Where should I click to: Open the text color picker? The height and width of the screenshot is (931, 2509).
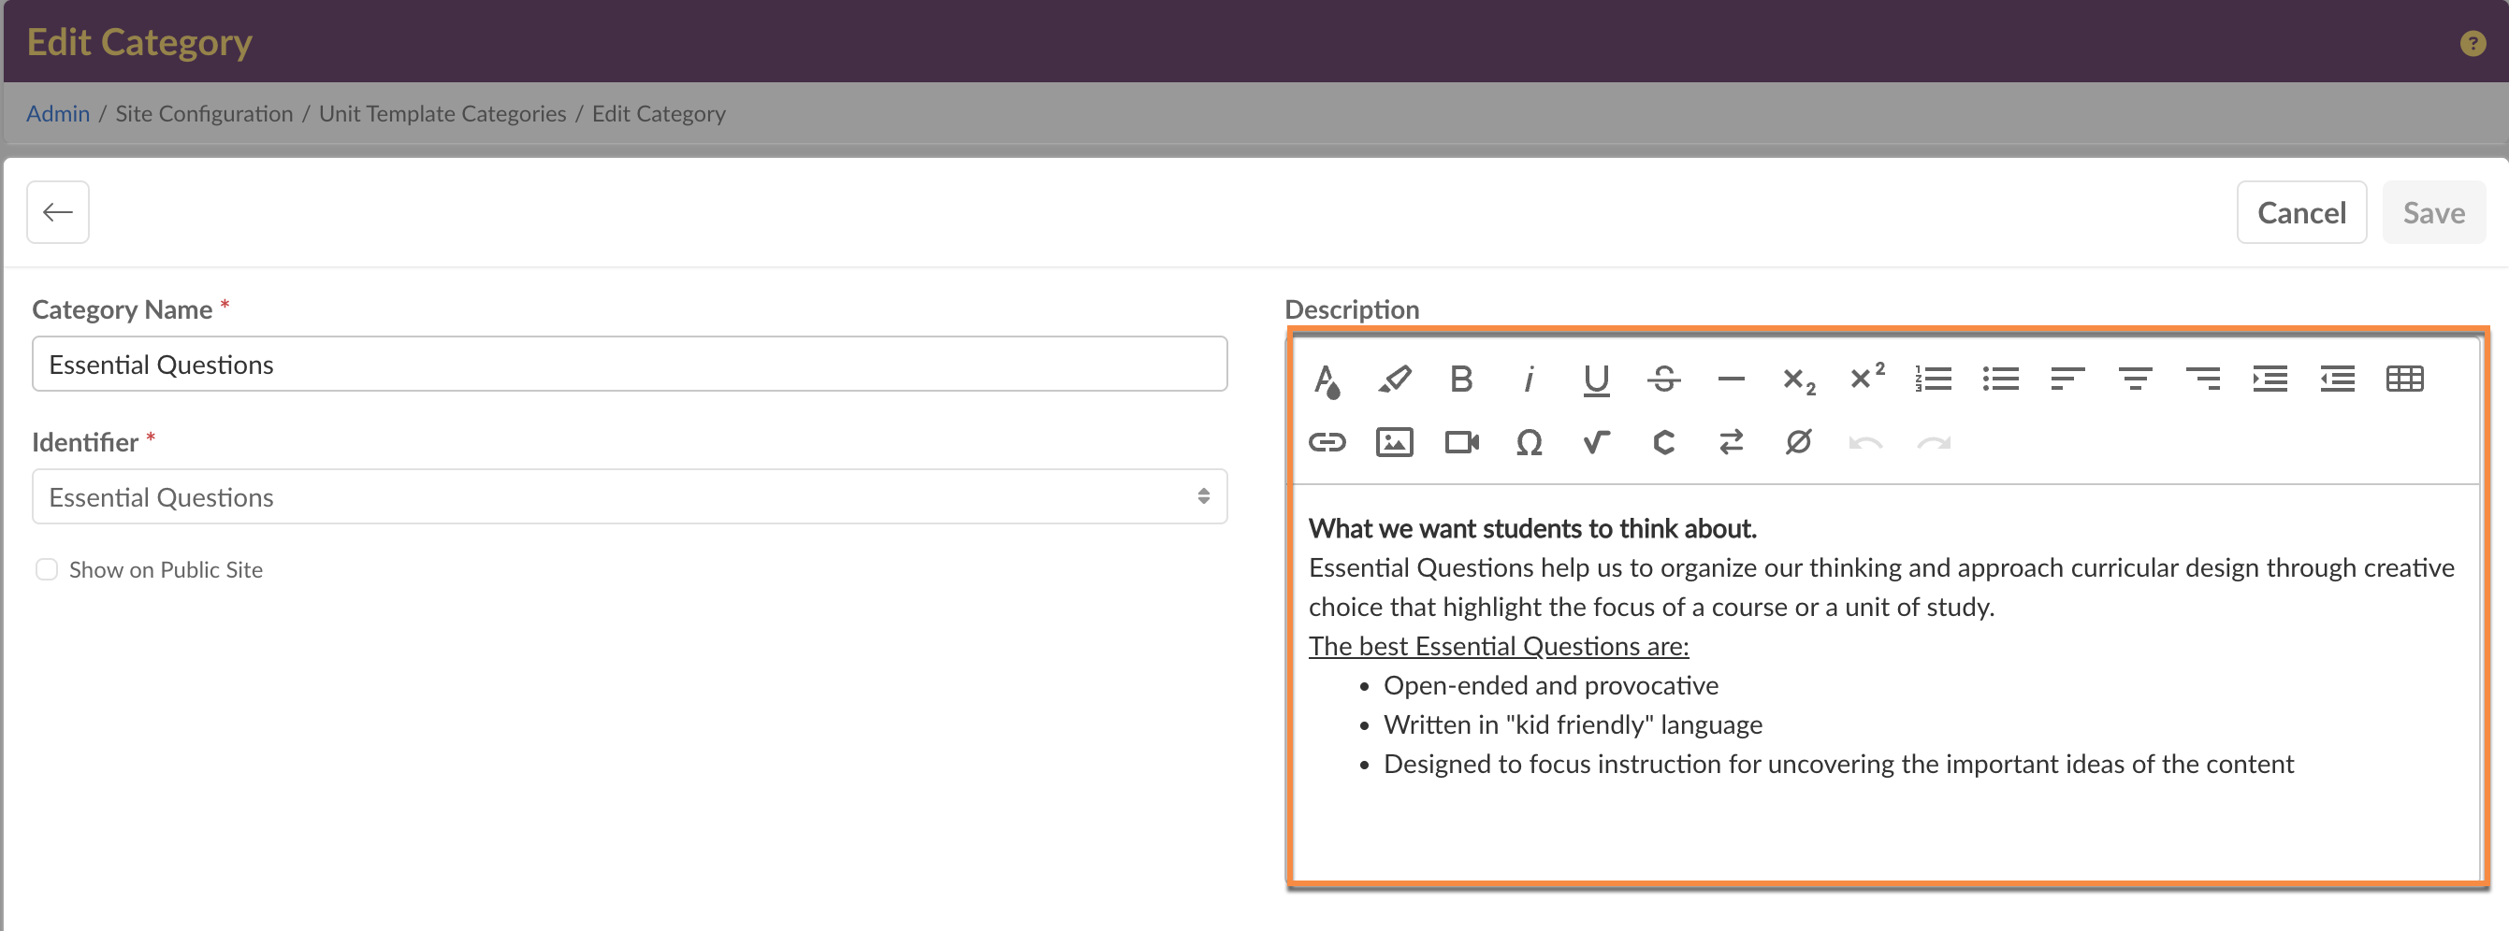[1327, 380]
